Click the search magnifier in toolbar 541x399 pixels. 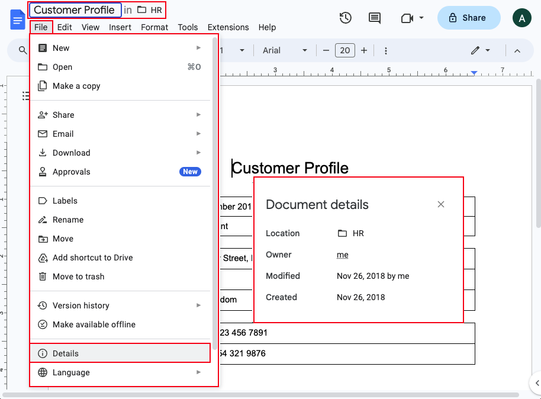click(23, 50)
